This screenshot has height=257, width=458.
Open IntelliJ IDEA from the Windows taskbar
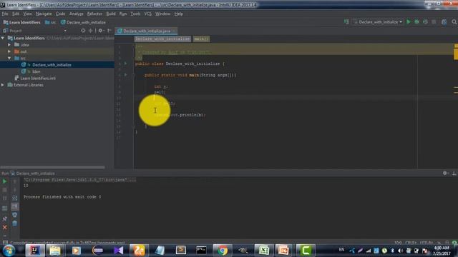35,251
